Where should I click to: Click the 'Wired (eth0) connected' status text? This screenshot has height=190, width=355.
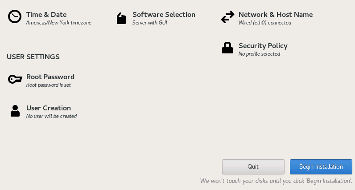264,23
